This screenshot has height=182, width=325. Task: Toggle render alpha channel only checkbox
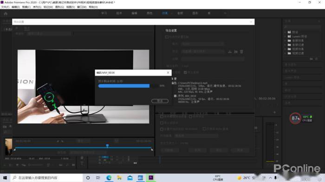click(204, 129)
